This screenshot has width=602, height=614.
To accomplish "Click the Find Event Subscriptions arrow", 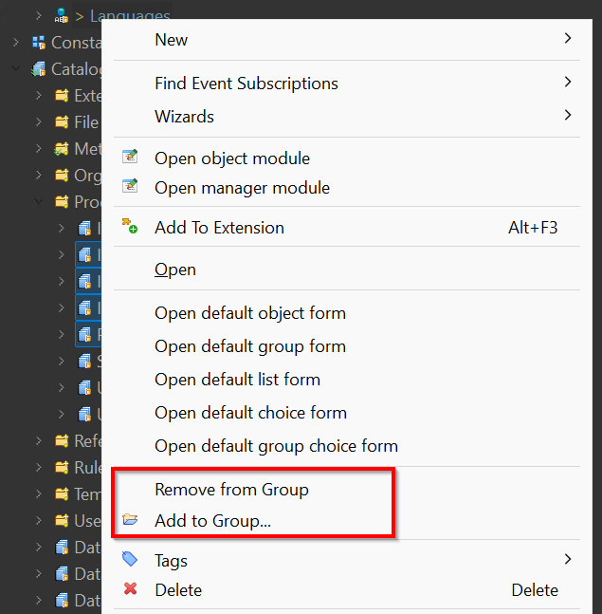I will [x=568, y=82].
